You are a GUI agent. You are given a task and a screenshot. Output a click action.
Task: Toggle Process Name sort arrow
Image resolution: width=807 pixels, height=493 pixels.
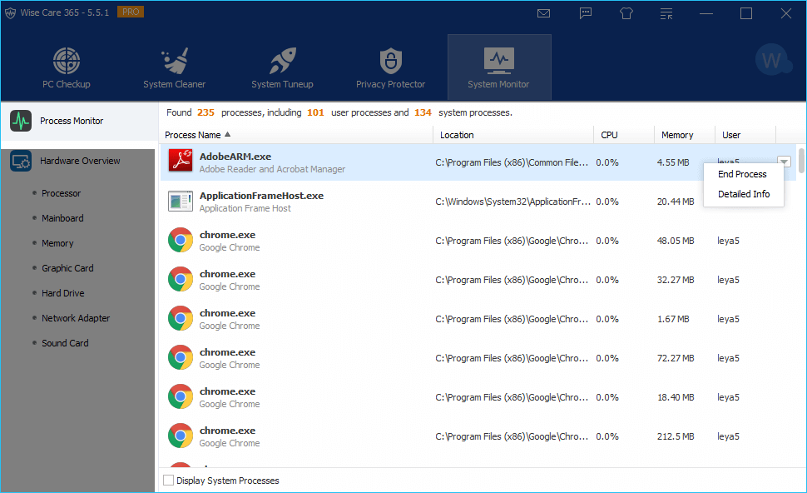pyautogui.click(x=227, y=134)
